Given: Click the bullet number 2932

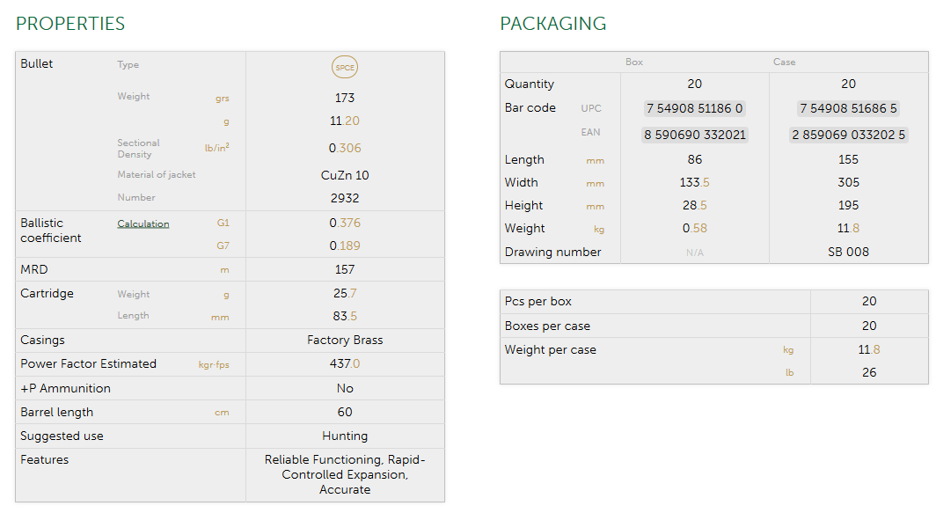Looking at the screenshot, I should point(345,198).
